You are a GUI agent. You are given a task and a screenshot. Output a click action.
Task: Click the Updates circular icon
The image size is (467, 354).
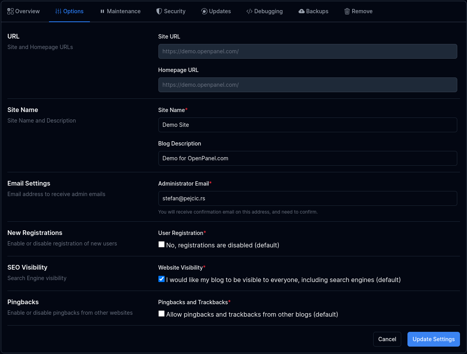(204, 11)
